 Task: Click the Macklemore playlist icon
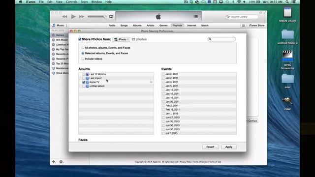pos(53,68)
